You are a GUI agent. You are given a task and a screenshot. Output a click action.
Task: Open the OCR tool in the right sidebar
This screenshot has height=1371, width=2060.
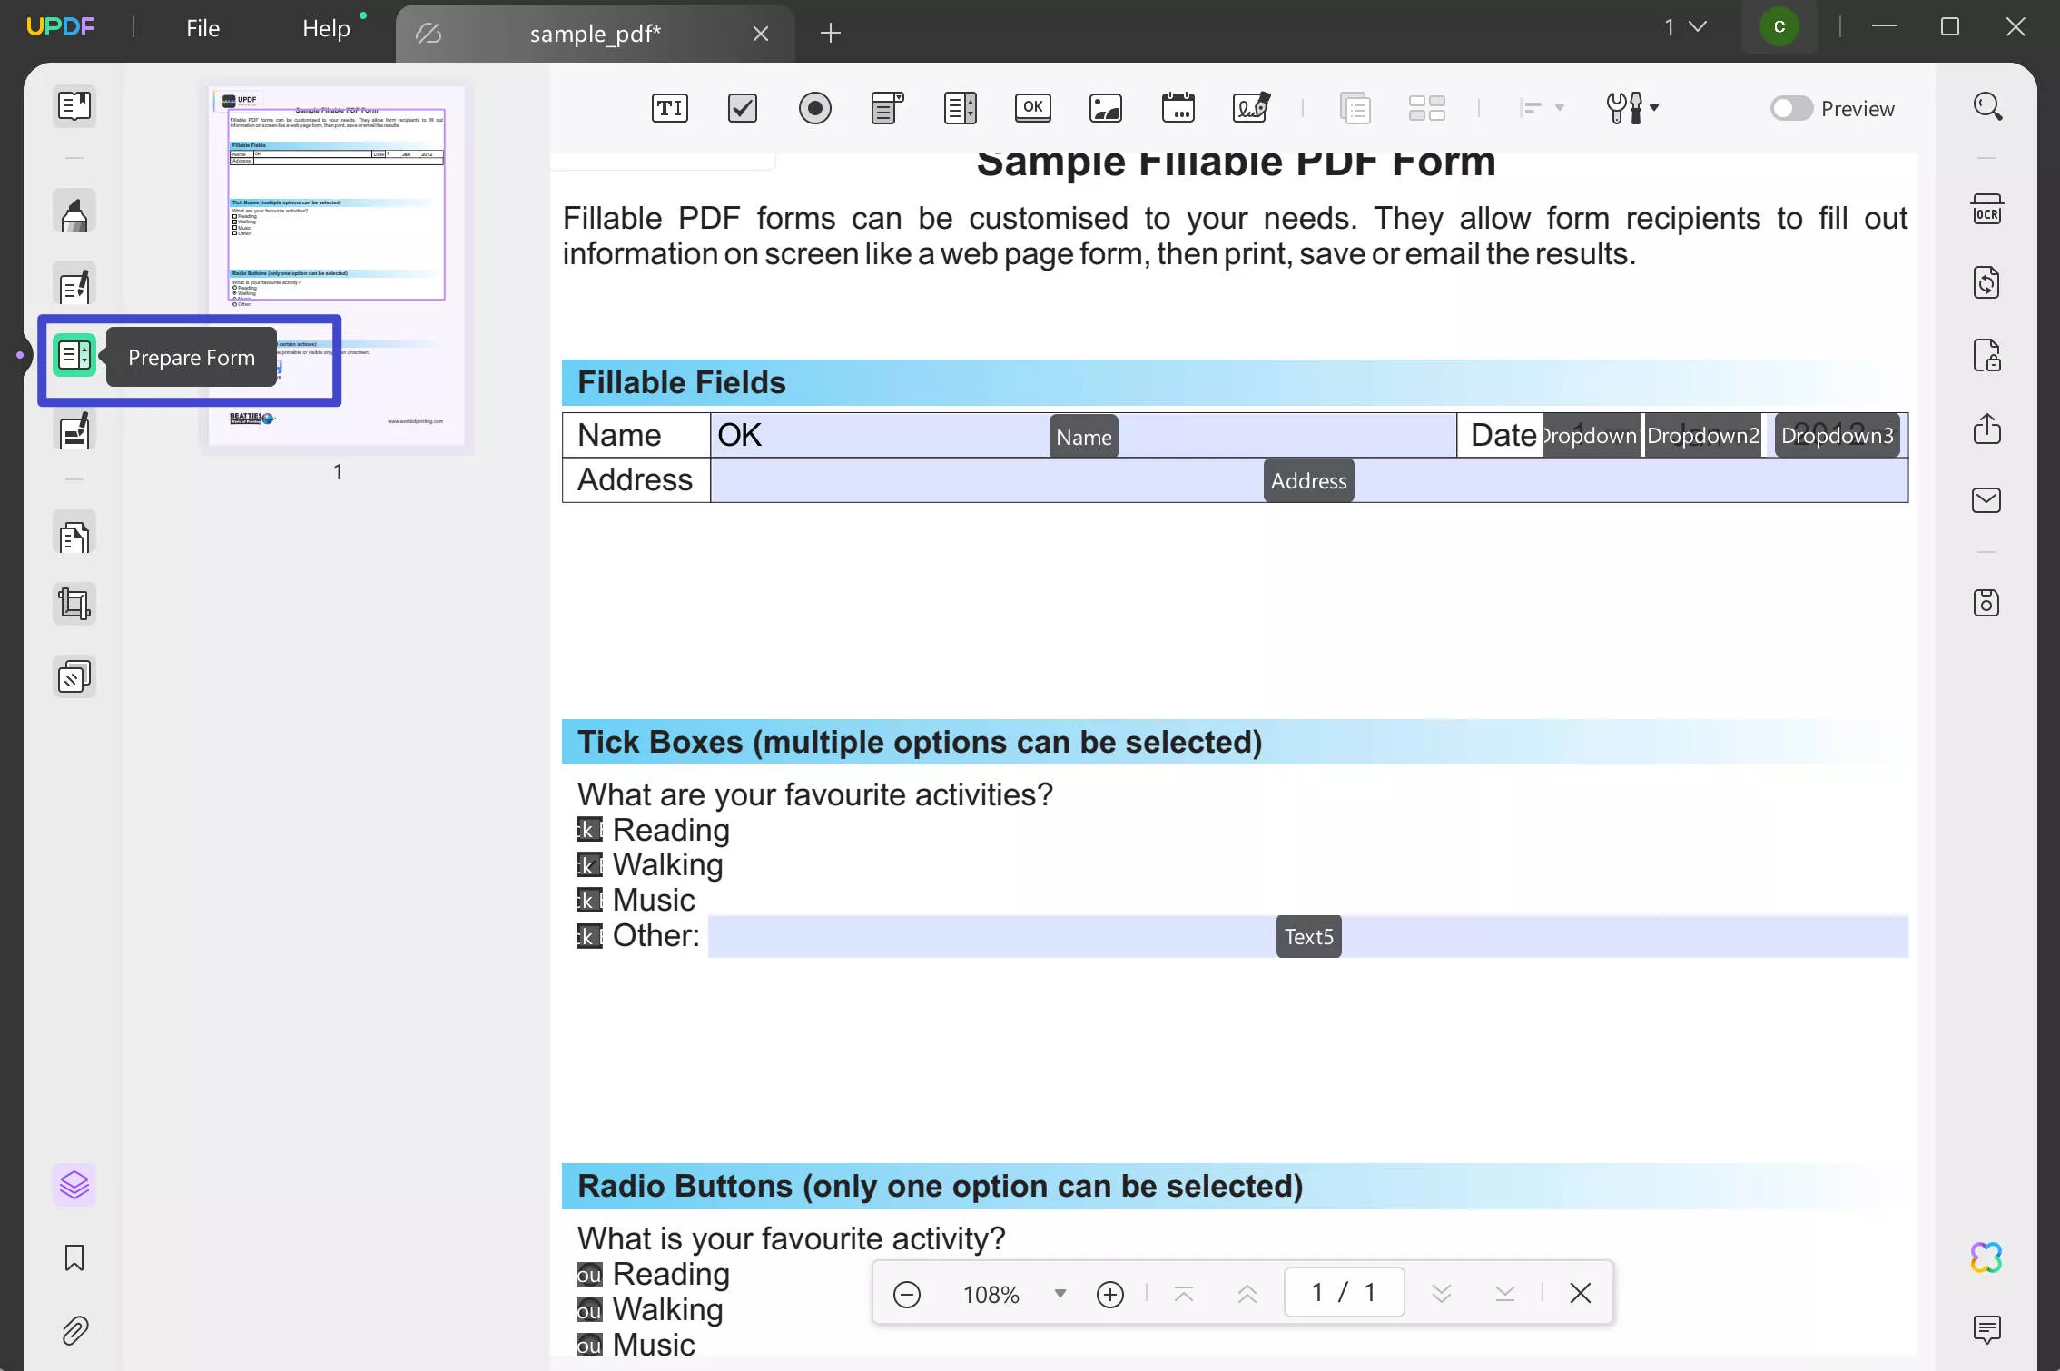point(1987,209)
